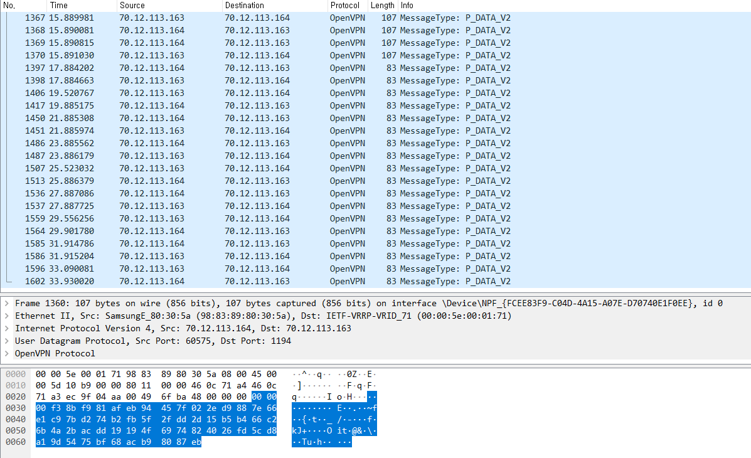Expand the Internet Protocol Version 4 row
751x458 pixels.
pyautogui.click(x=7, y=328)
